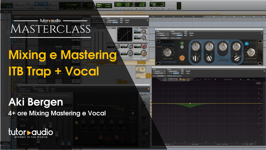Viewport: 266px width, 150px height.
Task: Click the orange Preamp button on Diamond
Action: tap(182, 58)
